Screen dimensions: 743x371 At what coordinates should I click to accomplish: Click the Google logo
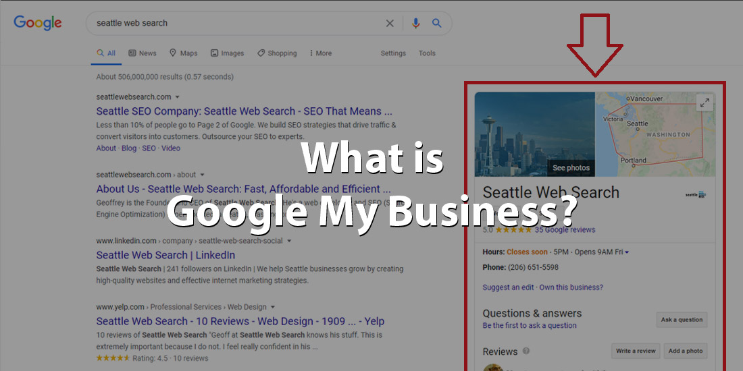coord(37,23)
